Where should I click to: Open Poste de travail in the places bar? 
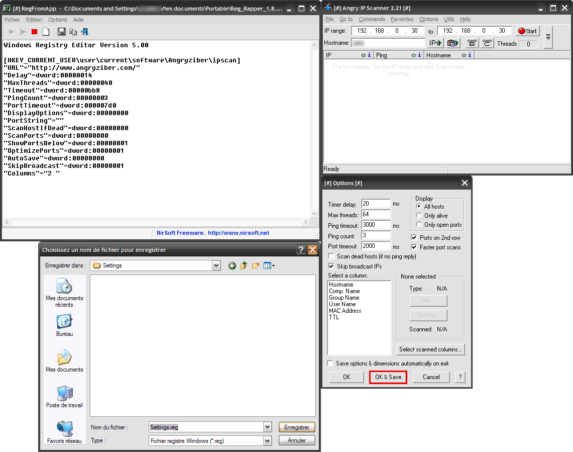(64, 397)
